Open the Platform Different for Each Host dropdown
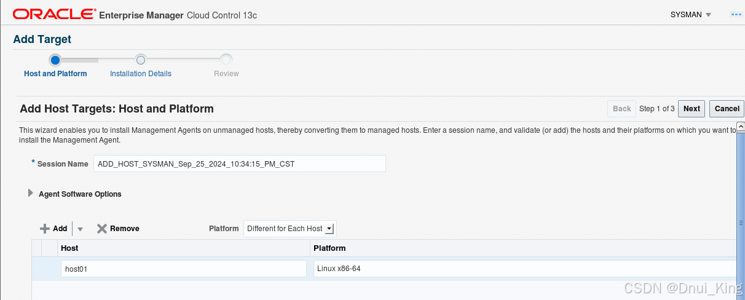This screenshot has height=300, width=745. coord(290,229)
